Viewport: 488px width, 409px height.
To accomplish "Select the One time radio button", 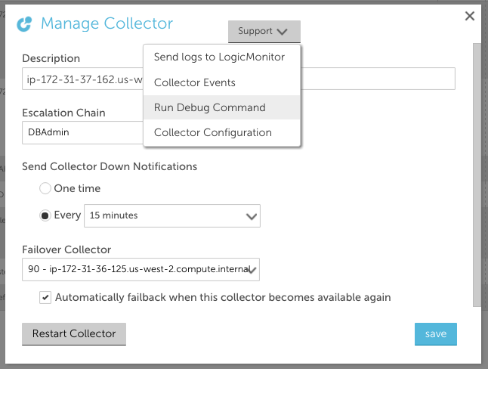I will click(45, 188).
